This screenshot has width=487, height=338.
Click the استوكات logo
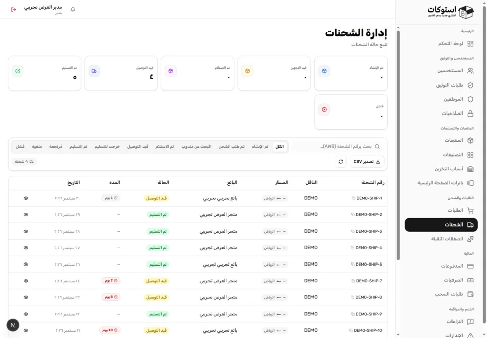coord(450,12)
